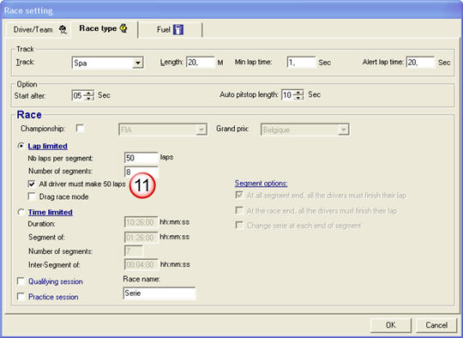Screen dimensions: 463x338
Task: Click the Duration time field
Action: (x=141, y=222)
